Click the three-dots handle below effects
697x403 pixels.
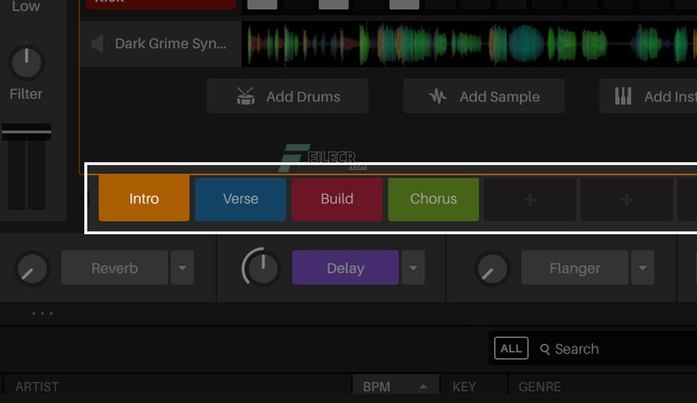43,314
